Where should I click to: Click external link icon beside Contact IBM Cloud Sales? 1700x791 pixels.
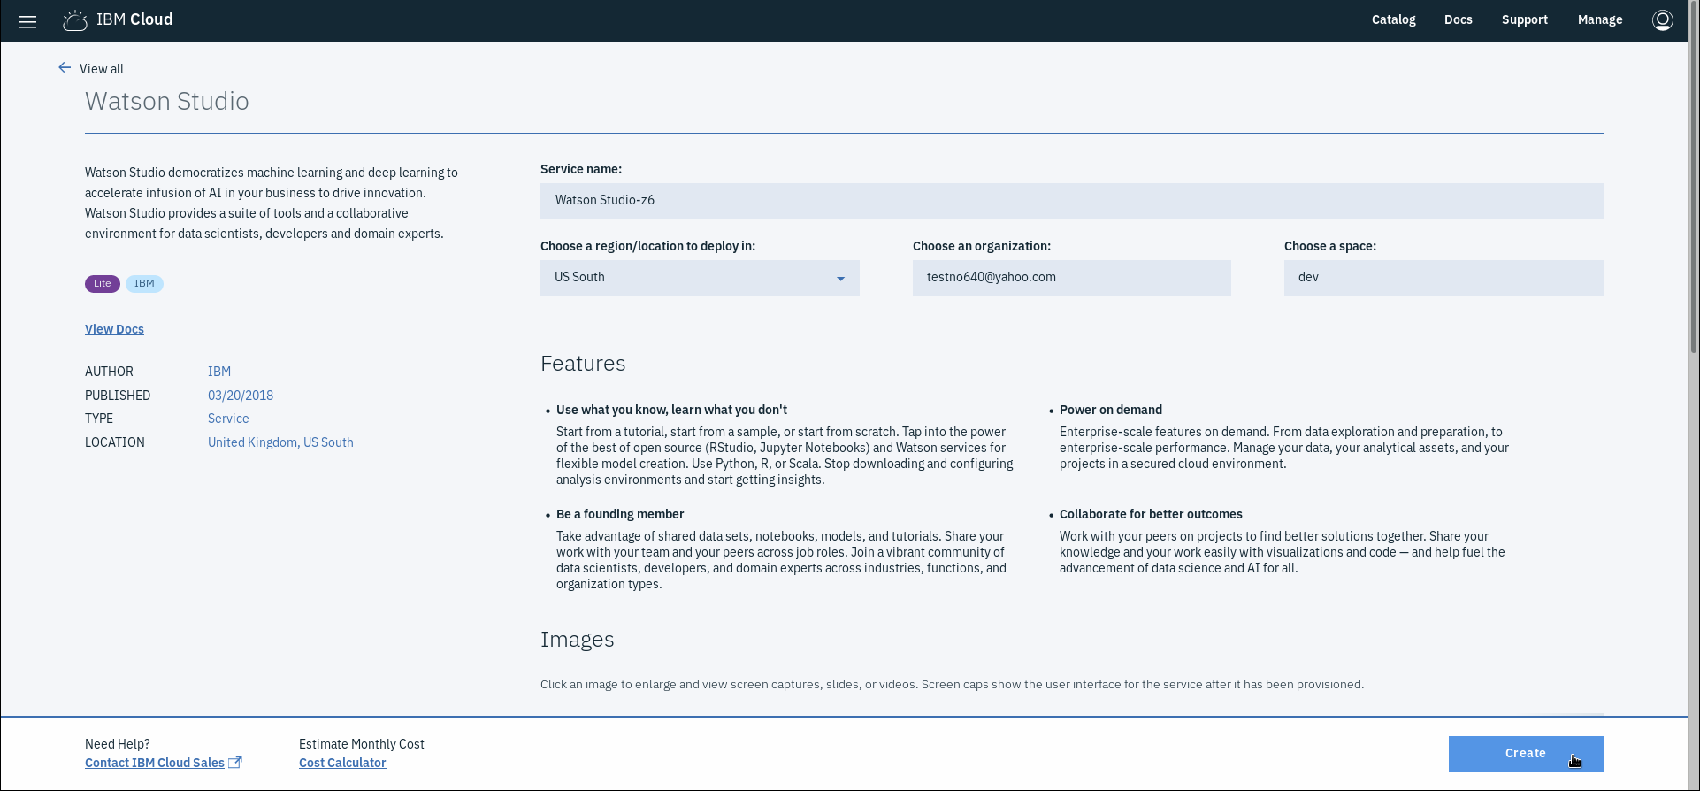pyautogui.click(x=235, y=762)
